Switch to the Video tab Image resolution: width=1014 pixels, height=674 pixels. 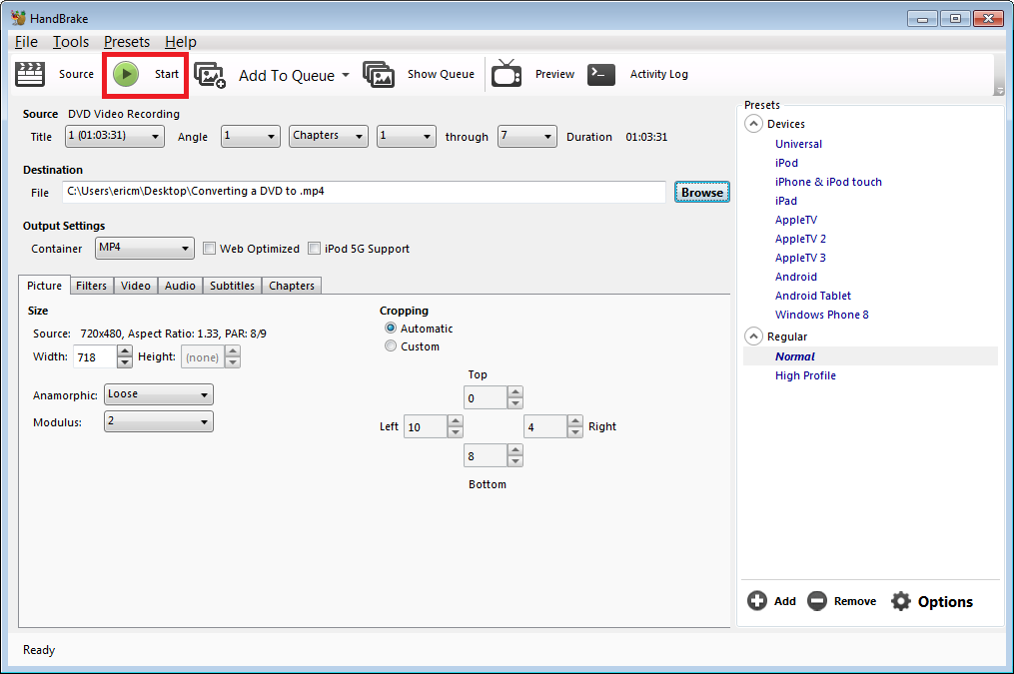[x=136, y=286]
